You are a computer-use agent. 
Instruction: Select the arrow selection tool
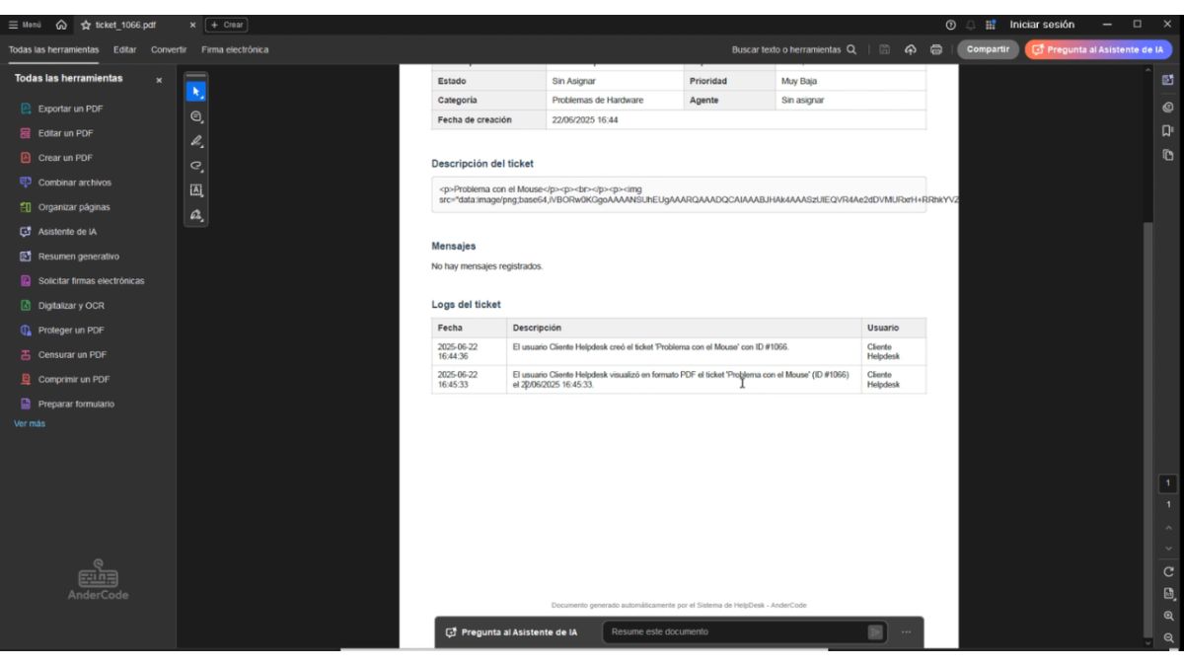(196, 91)
